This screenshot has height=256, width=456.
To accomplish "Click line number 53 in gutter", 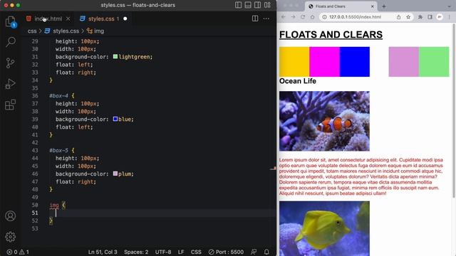I will click(35, 228).
